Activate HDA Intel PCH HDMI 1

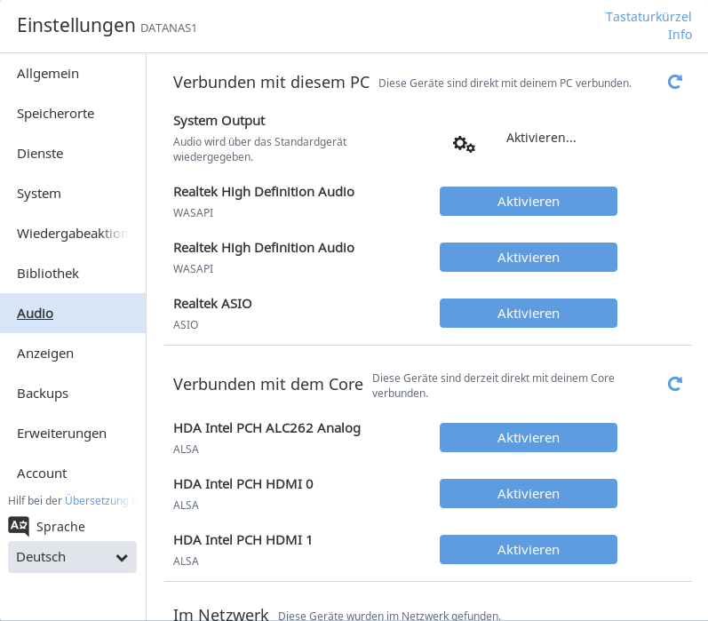pos(529,550)
